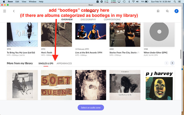184x115 pixels.
Task: Open the Time Machine menu icon
Action: (124, 2)
